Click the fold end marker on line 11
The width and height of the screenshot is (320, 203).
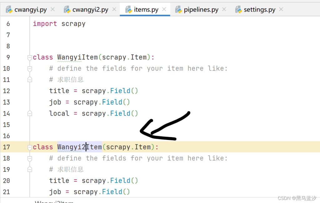pyautogui.click(x=30, y=80)
